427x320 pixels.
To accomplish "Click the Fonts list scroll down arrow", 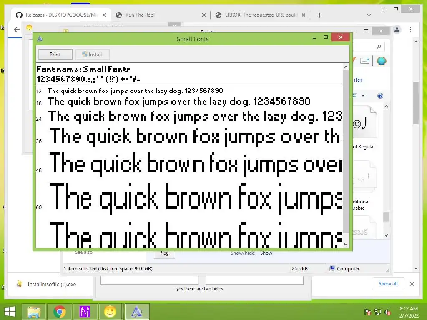I will [x=386, y=235].
